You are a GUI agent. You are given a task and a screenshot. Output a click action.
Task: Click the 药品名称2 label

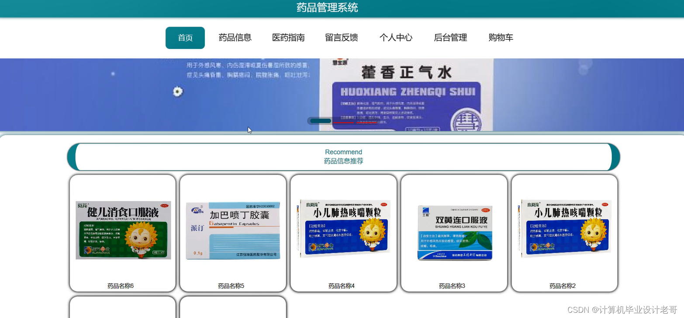coord(563,286)
